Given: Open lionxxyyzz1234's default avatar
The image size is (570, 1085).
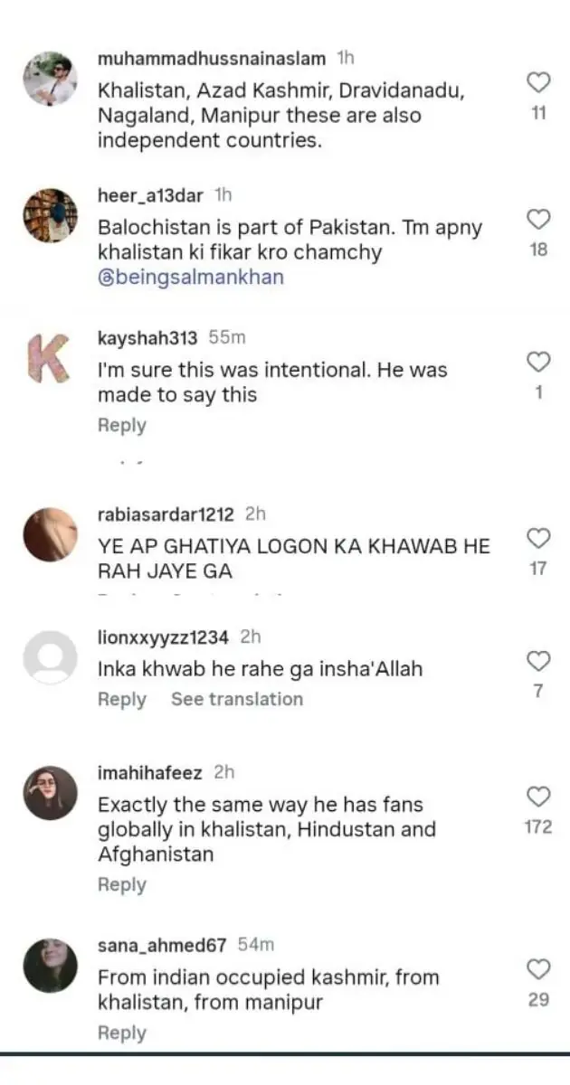Looking at the screenshot, I should coord(50,657).
